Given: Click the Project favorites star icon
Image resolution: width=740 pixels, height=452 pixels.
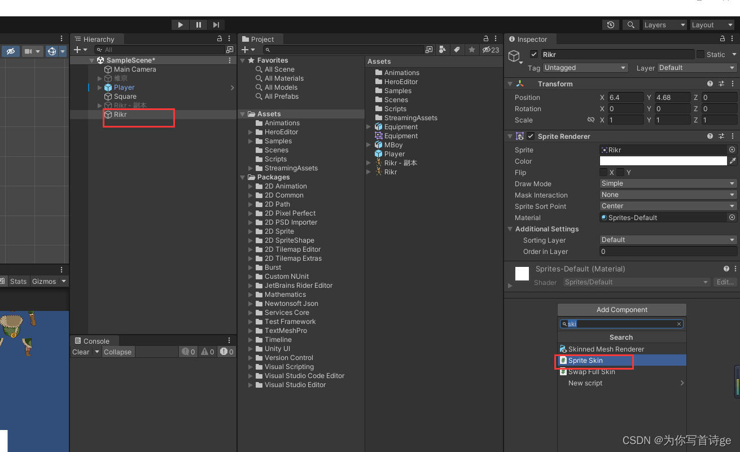Looking at the screenshot, I should click(472, 50).
